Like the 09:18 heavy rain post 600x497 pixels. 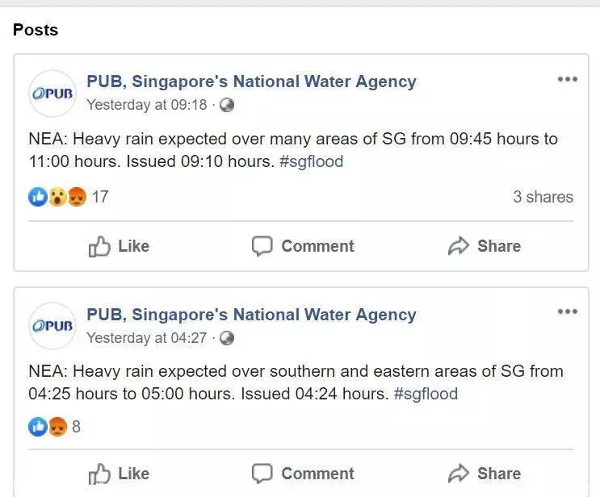point(119,246)
